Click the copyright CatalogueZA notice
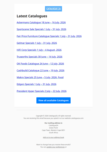Screen dimensions: 107x152 (53, 116)
